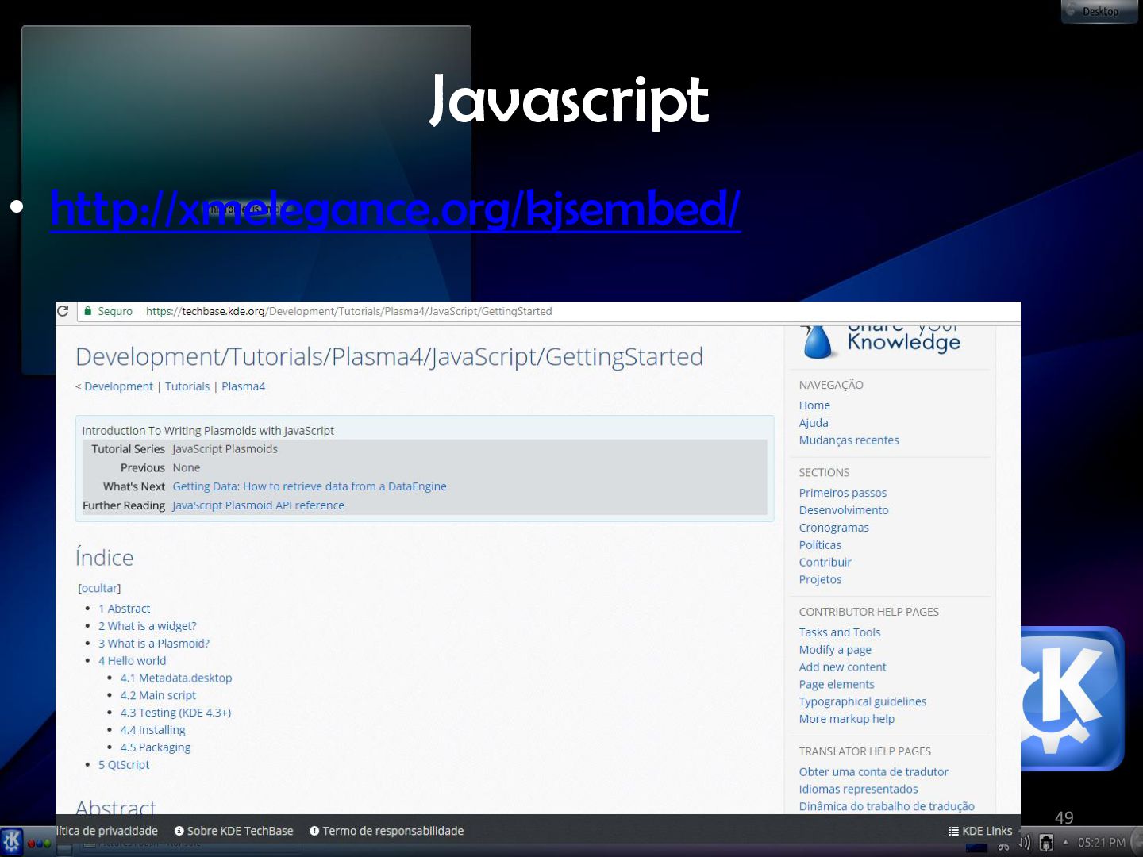Open the privacidade footer link
This screenshot has width=1143, height=857.
(106, 831)
